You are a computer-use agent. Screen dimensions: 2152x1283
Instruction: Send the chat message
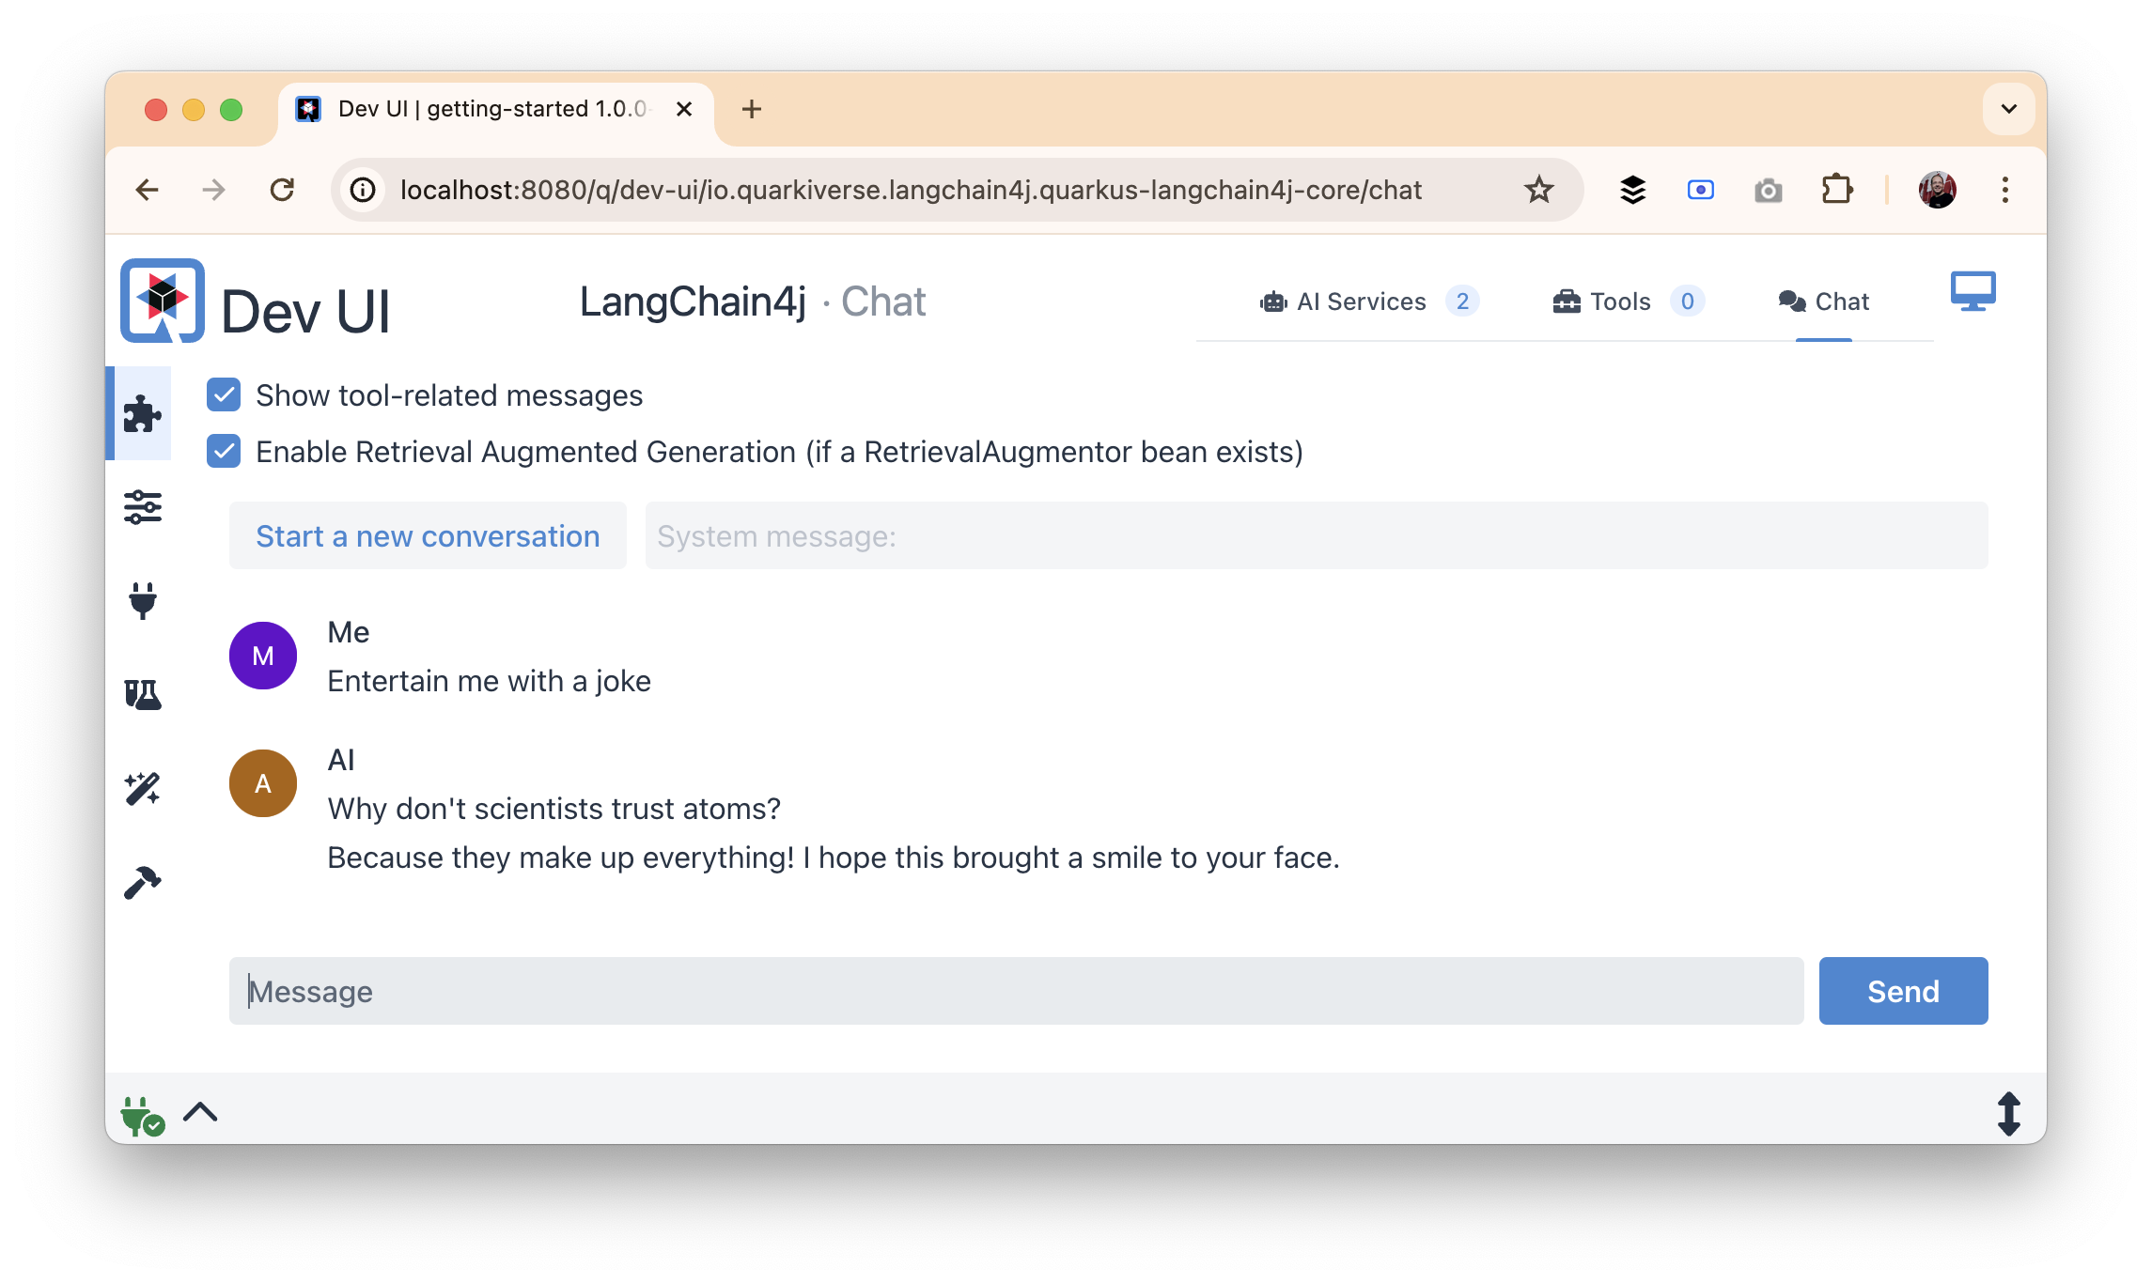pos(1903,991)
